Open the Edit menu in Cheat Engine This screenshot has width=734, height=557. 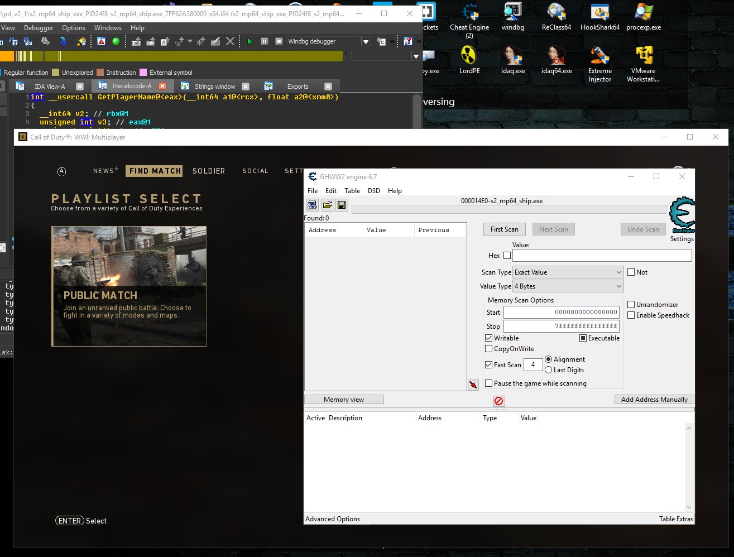click(331, 191)
